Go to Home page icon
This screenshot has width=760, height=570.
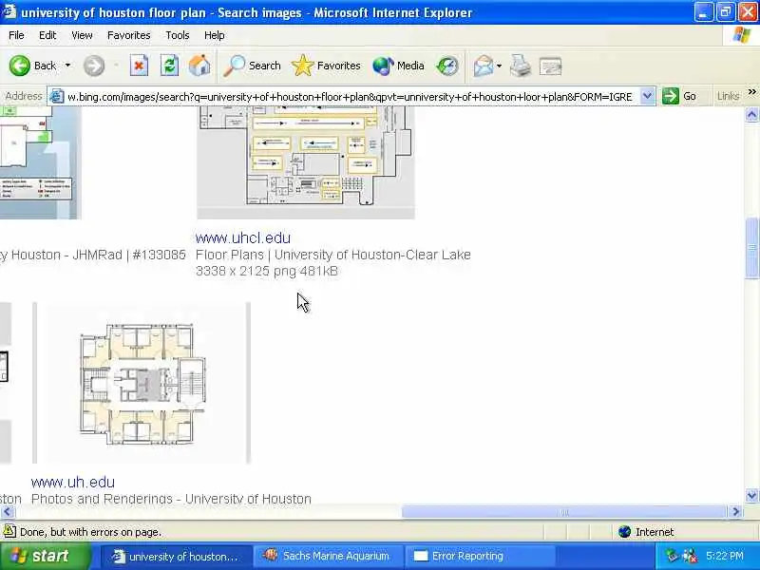[199, 66]
